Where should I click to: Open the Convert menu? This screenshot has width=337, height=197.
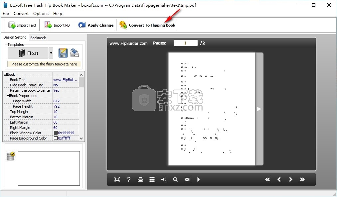(x=21, y=14)
